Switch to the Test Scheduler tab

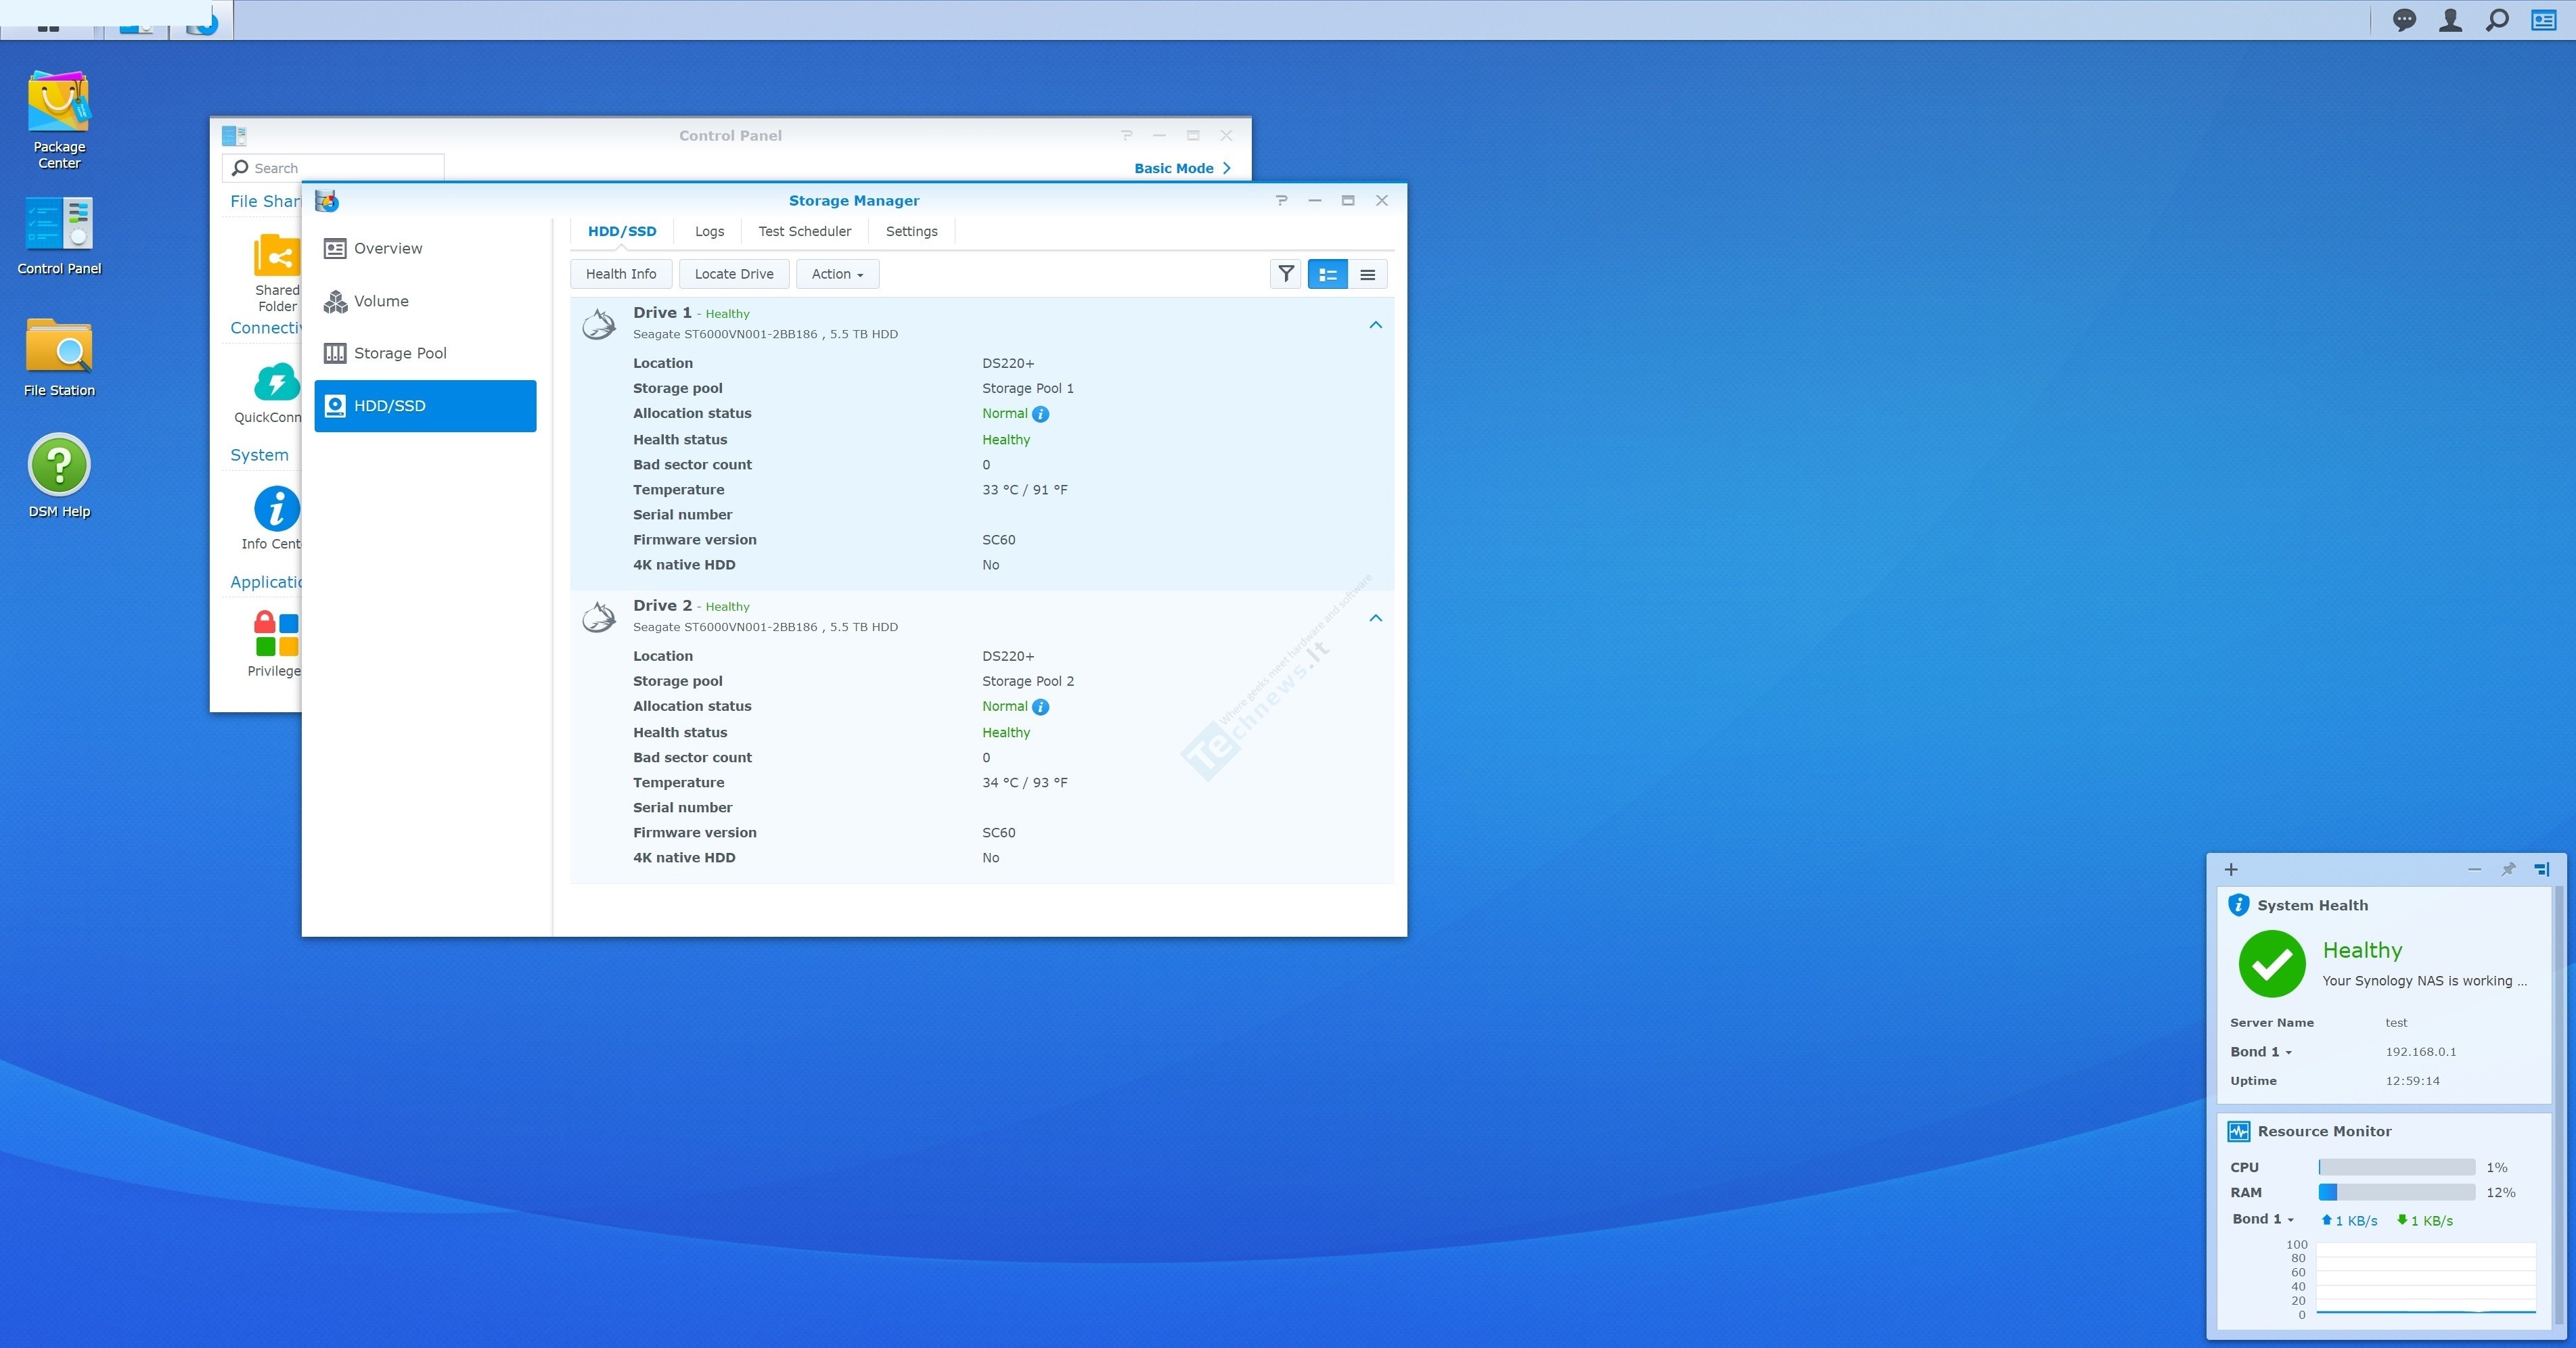coord(804,231)
